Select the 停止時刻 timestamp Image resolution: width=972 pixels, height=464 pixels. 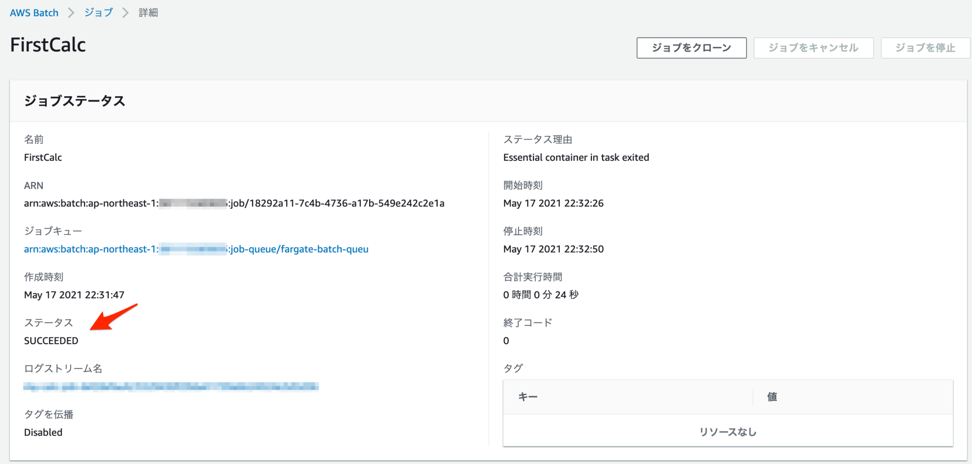(553, 249)
